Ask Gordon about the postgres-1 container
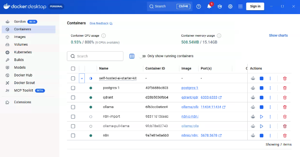 pos(253,88)
